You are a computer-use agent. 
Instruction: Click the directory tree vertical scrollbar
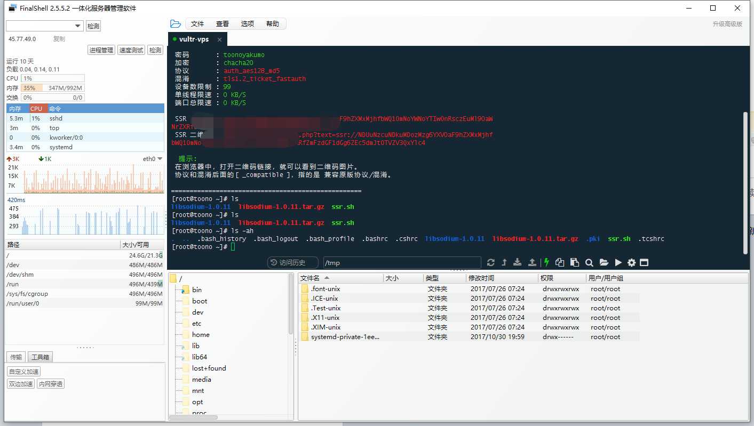pyautogui.click(x=291, y=304)
